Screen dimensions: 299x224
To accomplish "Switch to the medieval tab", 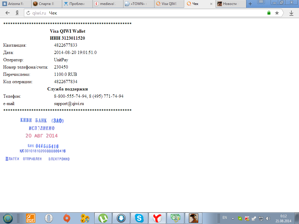I will (108, 4).
